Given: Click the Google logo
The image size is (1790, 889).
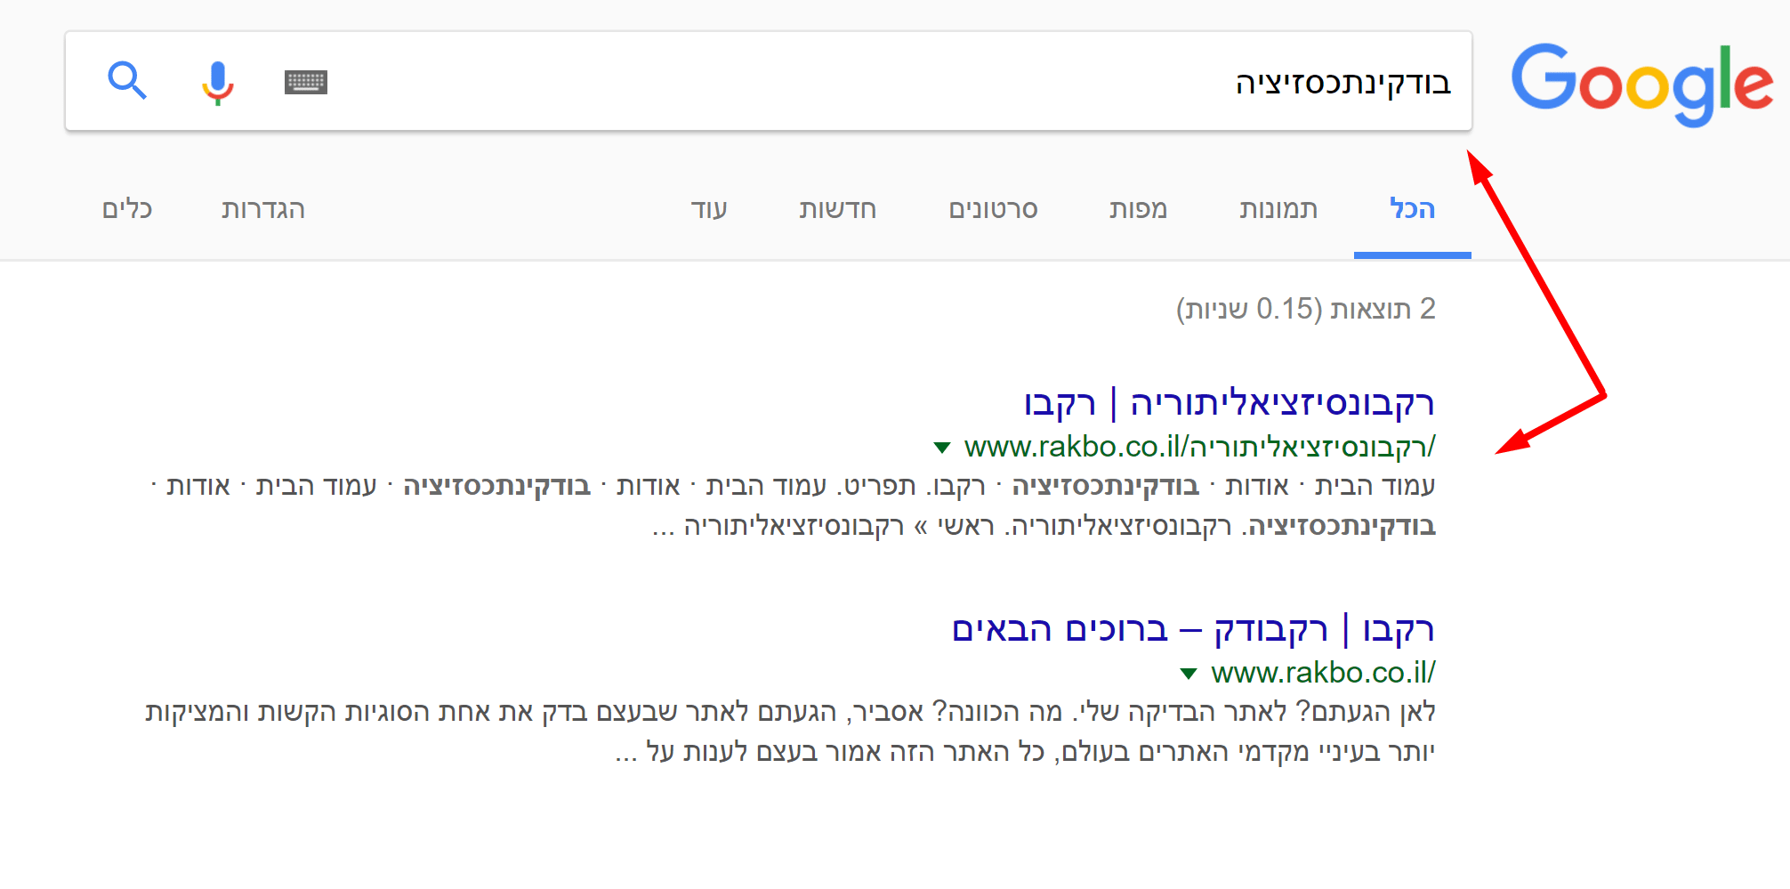Looking at the screenshot, I should pos(1642,84).
